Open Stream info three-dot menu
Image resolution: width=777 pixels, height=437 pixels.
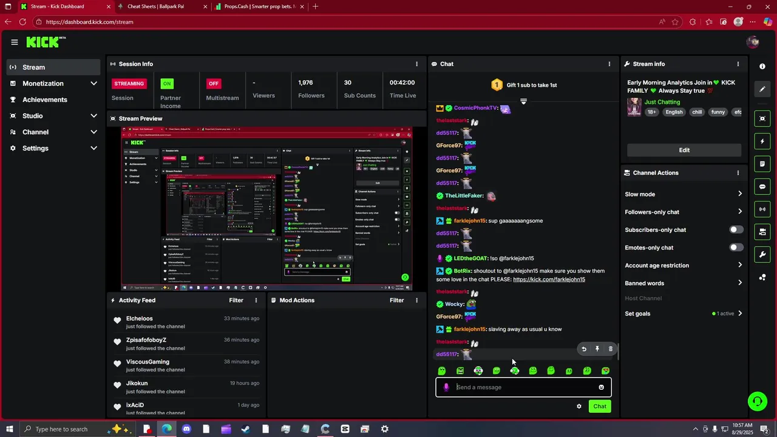point(738,64)
